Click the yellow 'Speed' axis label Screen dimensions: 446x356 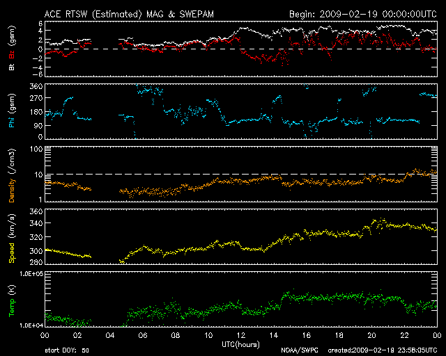[x=12, y=252]
